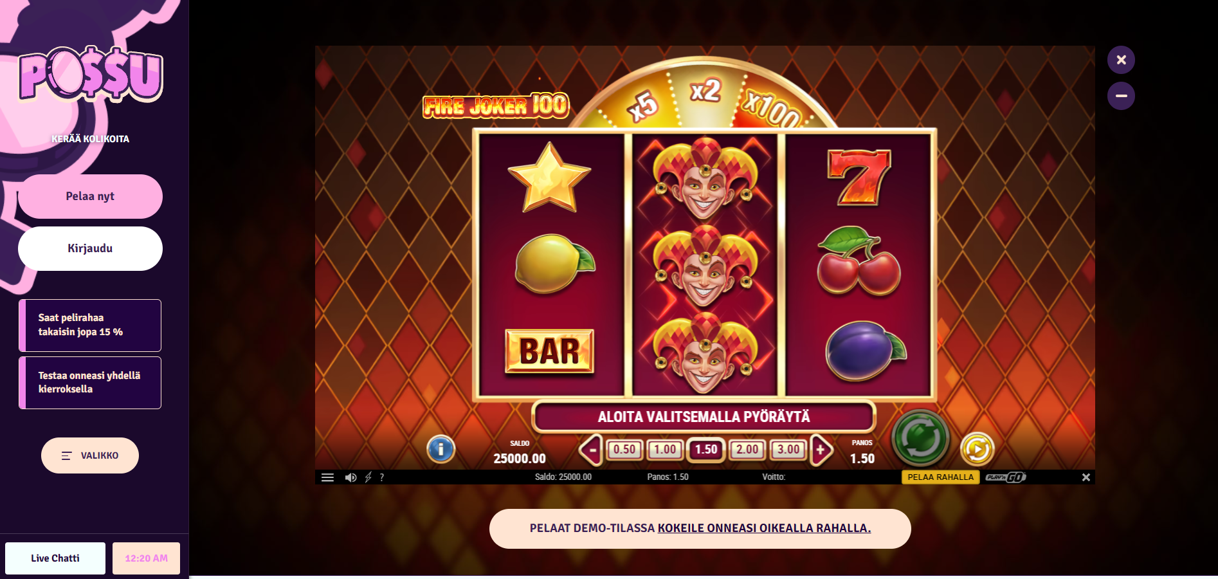The width and height of the screenshot is (1218, 579).
Task: Open the blue info paytable icon
Action: pos(441,449)
